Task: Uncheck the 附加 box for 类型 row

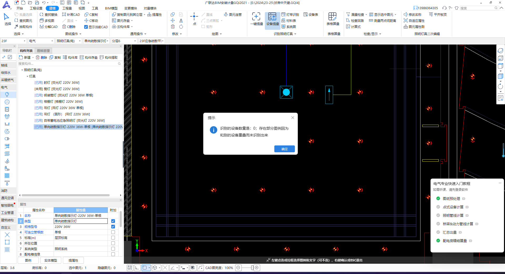Action: [x=113, y=221]
